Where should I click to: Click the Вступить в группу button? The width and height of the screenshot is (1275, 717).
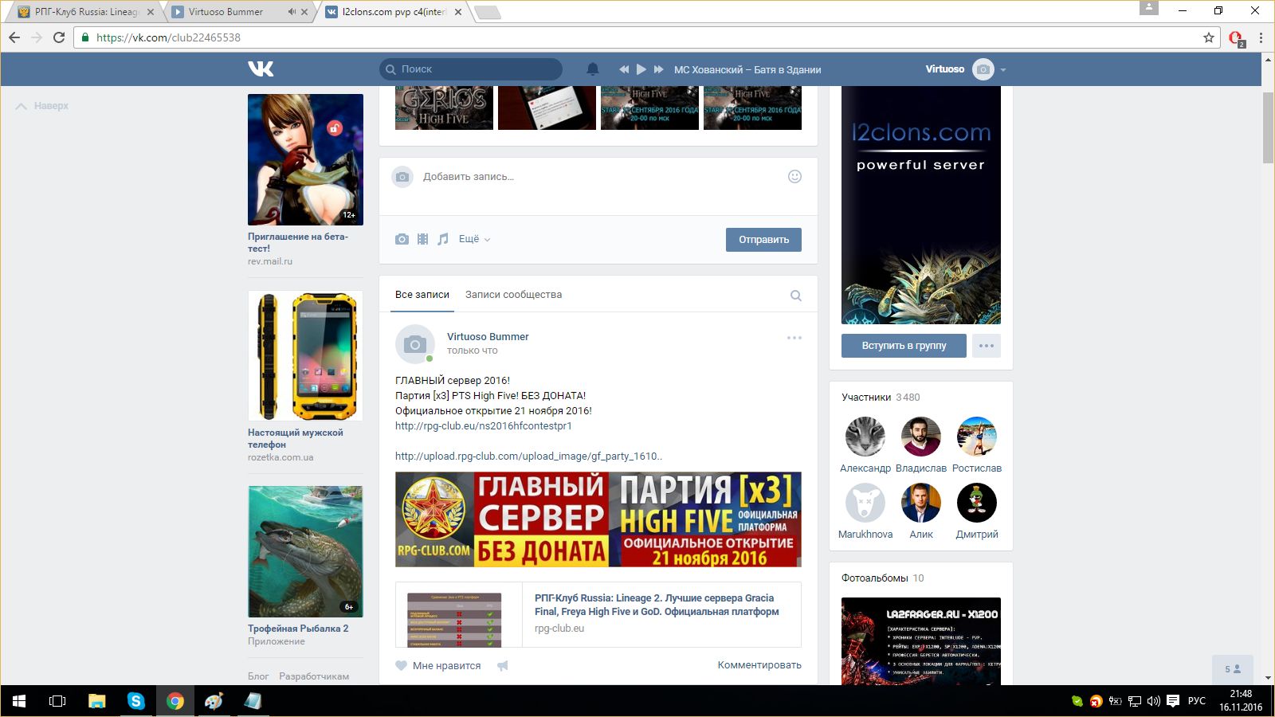coord(904,346)
